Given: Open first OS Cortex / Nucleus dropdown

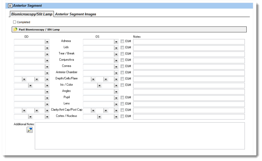Looking at the screenshot, I should [x=99, y=117].
